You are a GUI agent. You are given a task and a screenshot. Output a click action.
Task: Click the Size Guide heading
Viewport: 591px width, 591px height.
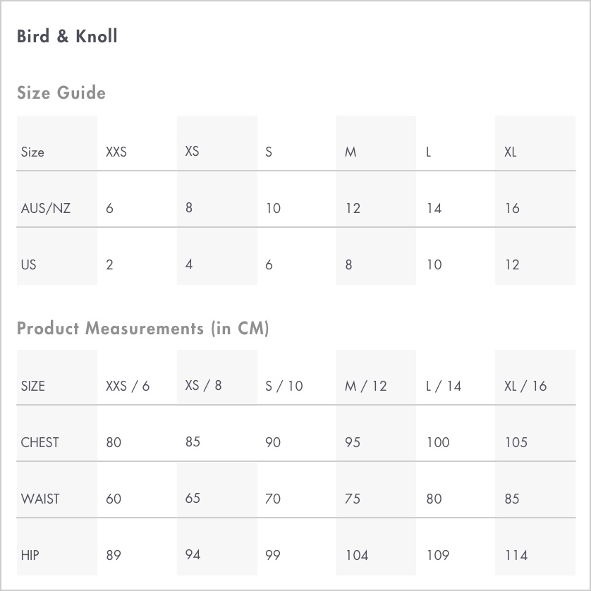pos(61,92)
